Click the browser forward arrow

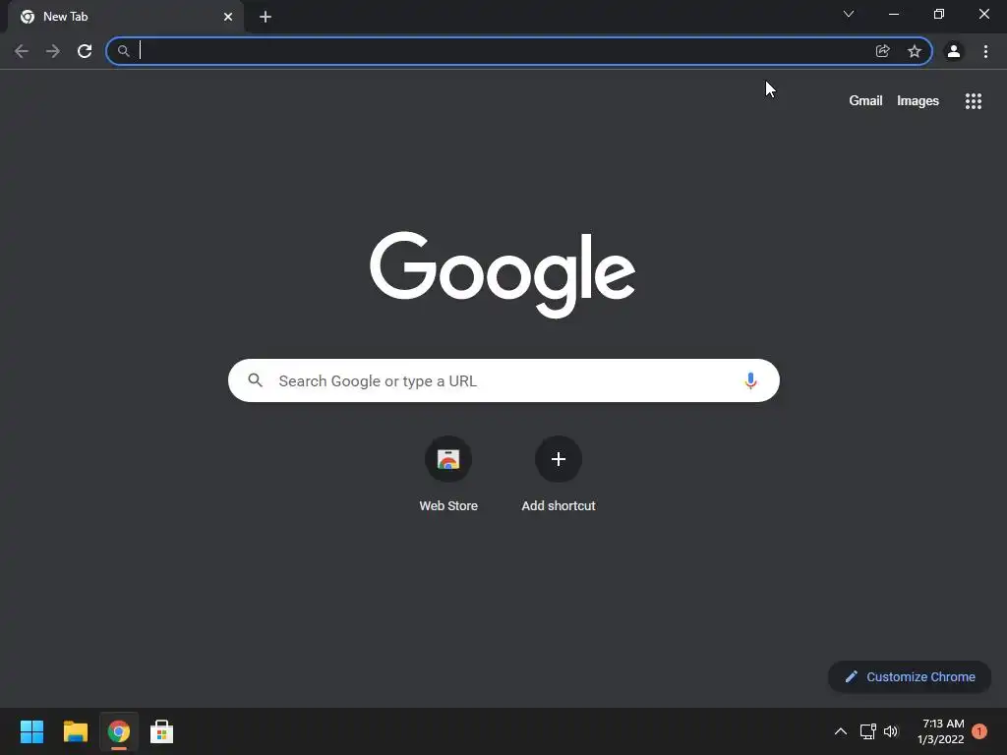point(53,51)
